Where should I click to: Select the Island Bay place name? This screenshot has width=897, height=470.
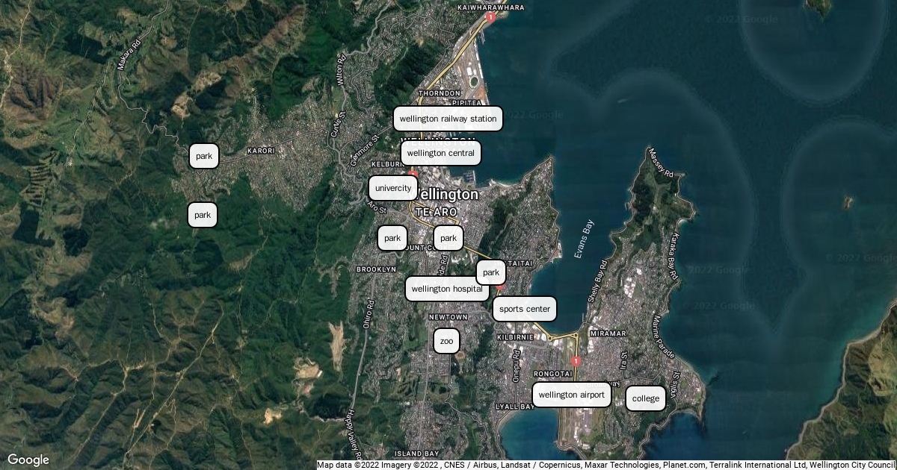[416, 454]
